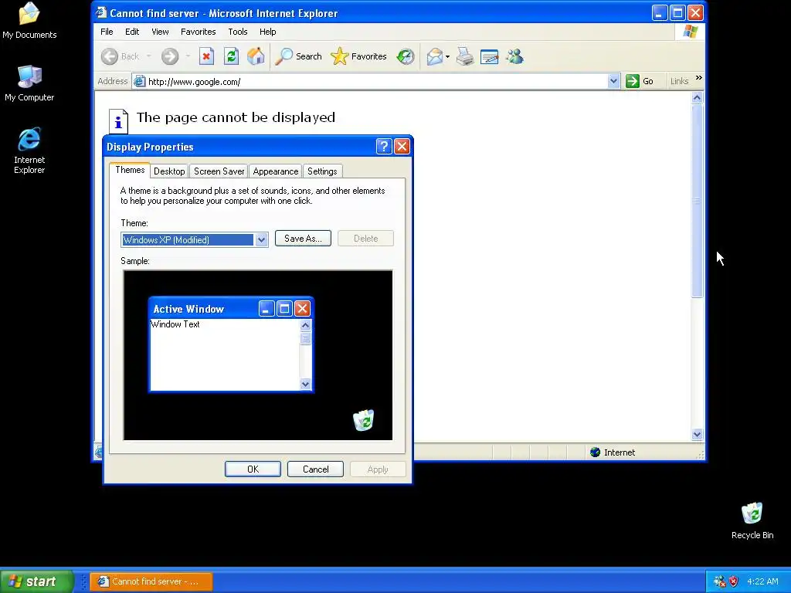The width and height of the screenshot is (791, 593).
Task: Click the Help question mark in Display Properties
Action: 384,146
